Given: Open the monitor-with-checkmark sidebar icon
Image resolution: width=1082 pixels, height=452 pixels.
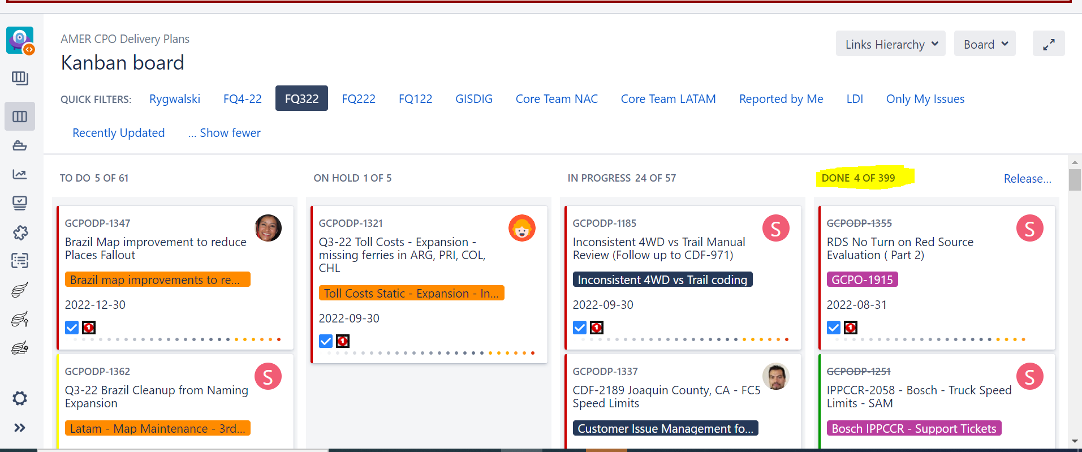Looking at the screenshot, I should click(20, 203).
